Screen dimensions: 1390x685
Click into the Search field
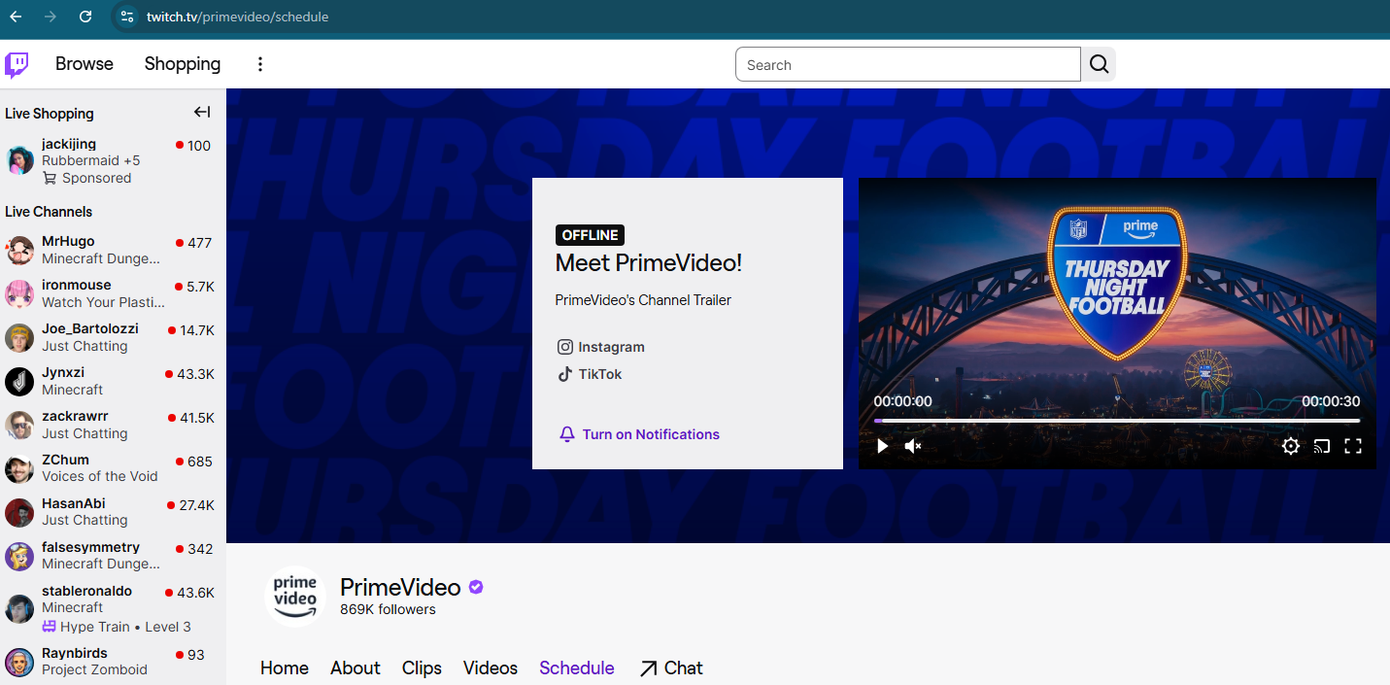(908, 64)
